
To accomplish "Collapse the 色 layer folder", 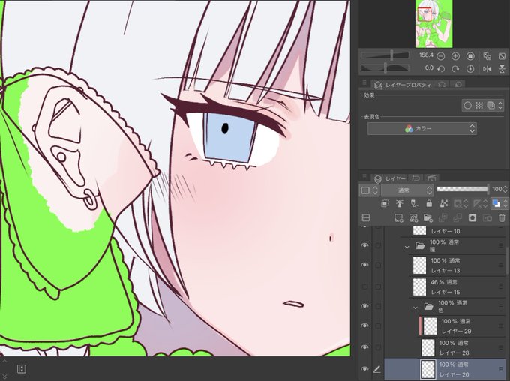I will click(415, 307).
